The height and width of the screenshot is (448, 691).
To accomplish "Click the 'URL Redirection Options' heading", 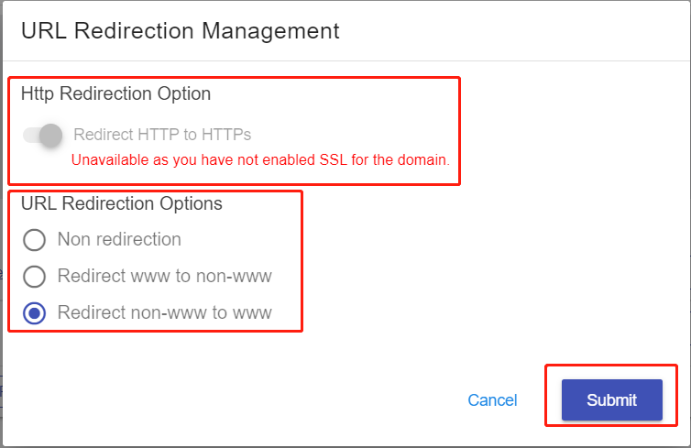I will pyautogui.click(x=122, y=203).
